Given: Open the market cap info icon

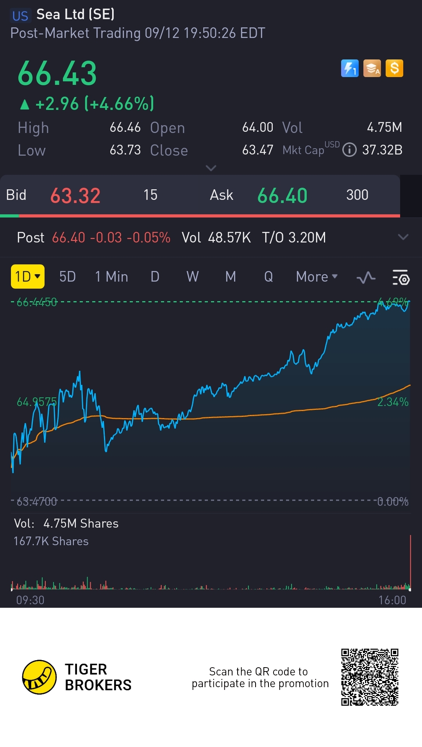Looking at the screenshot, I should (349, 150).
